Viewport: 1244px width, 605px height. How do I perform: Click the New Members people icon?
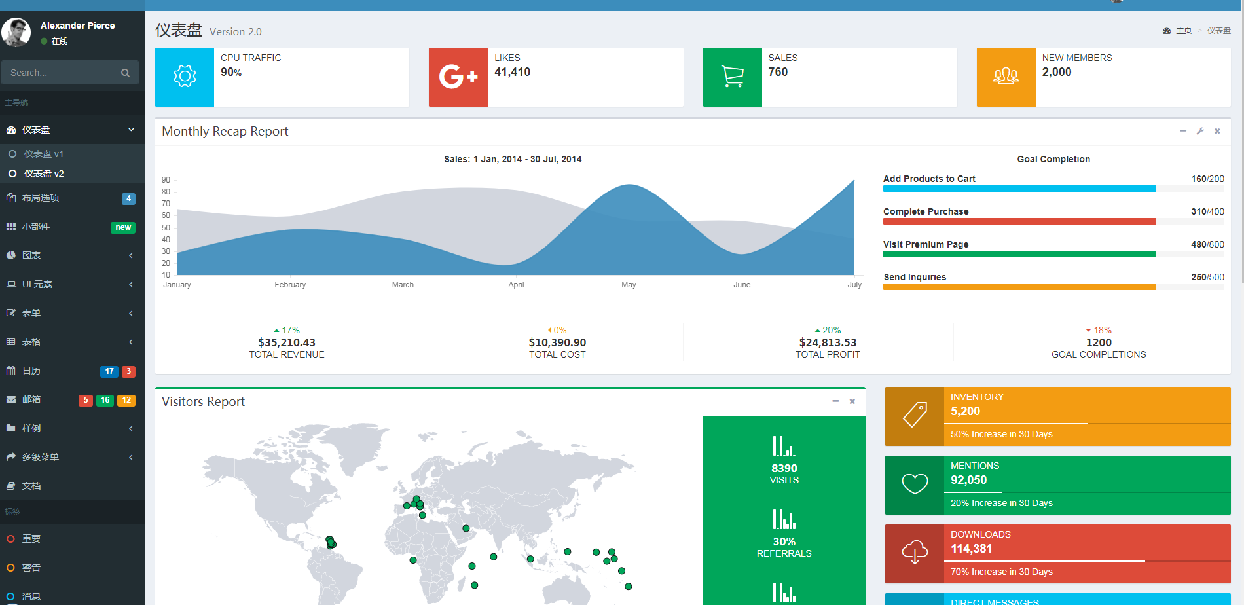point(1006,77)
